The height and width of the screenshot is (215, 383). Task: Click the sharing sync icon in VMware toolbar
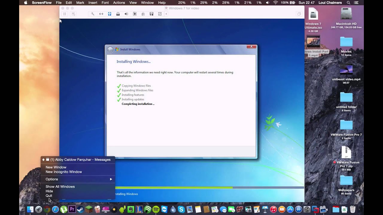pos(160,14)
